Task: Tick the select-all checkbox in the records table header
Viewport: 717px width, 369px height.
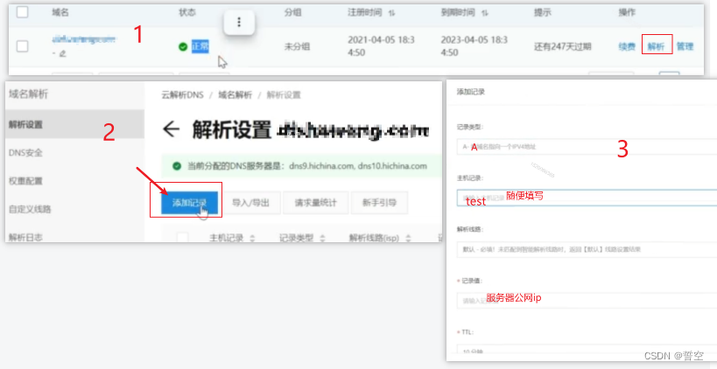Action: click(182, 237)
